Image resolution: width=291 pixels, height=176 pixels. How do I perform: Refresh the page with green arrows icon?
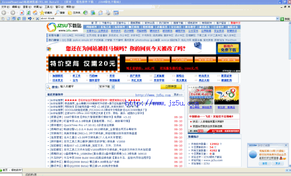[28, 13]
